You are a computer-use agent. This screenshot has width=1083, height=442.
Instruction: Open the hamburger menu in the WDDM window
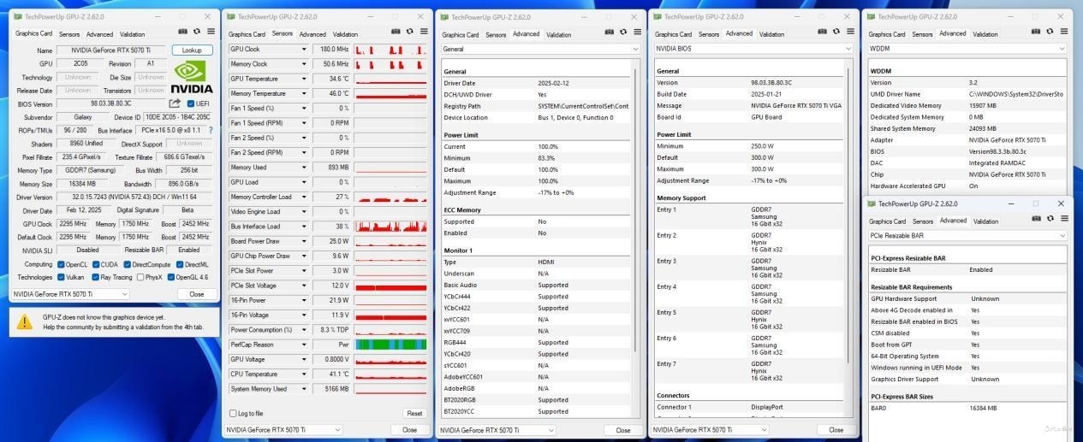click(x=1063, y=32)
